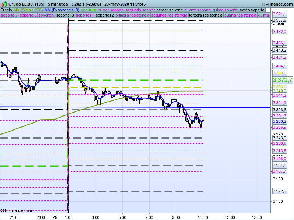Viewport: 294px width, 220px height.
Task: Click the blue 3.280,2 price label
Action: (x=279, y=121)
